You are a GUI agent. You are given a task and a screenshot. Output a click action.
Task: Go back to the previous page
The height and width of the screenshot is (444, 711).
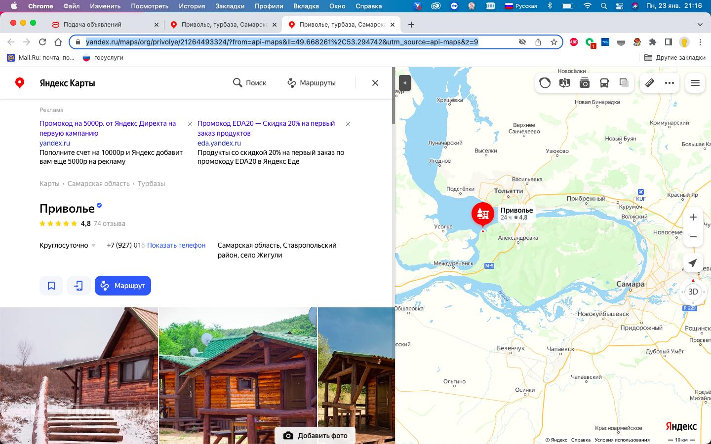11,42
